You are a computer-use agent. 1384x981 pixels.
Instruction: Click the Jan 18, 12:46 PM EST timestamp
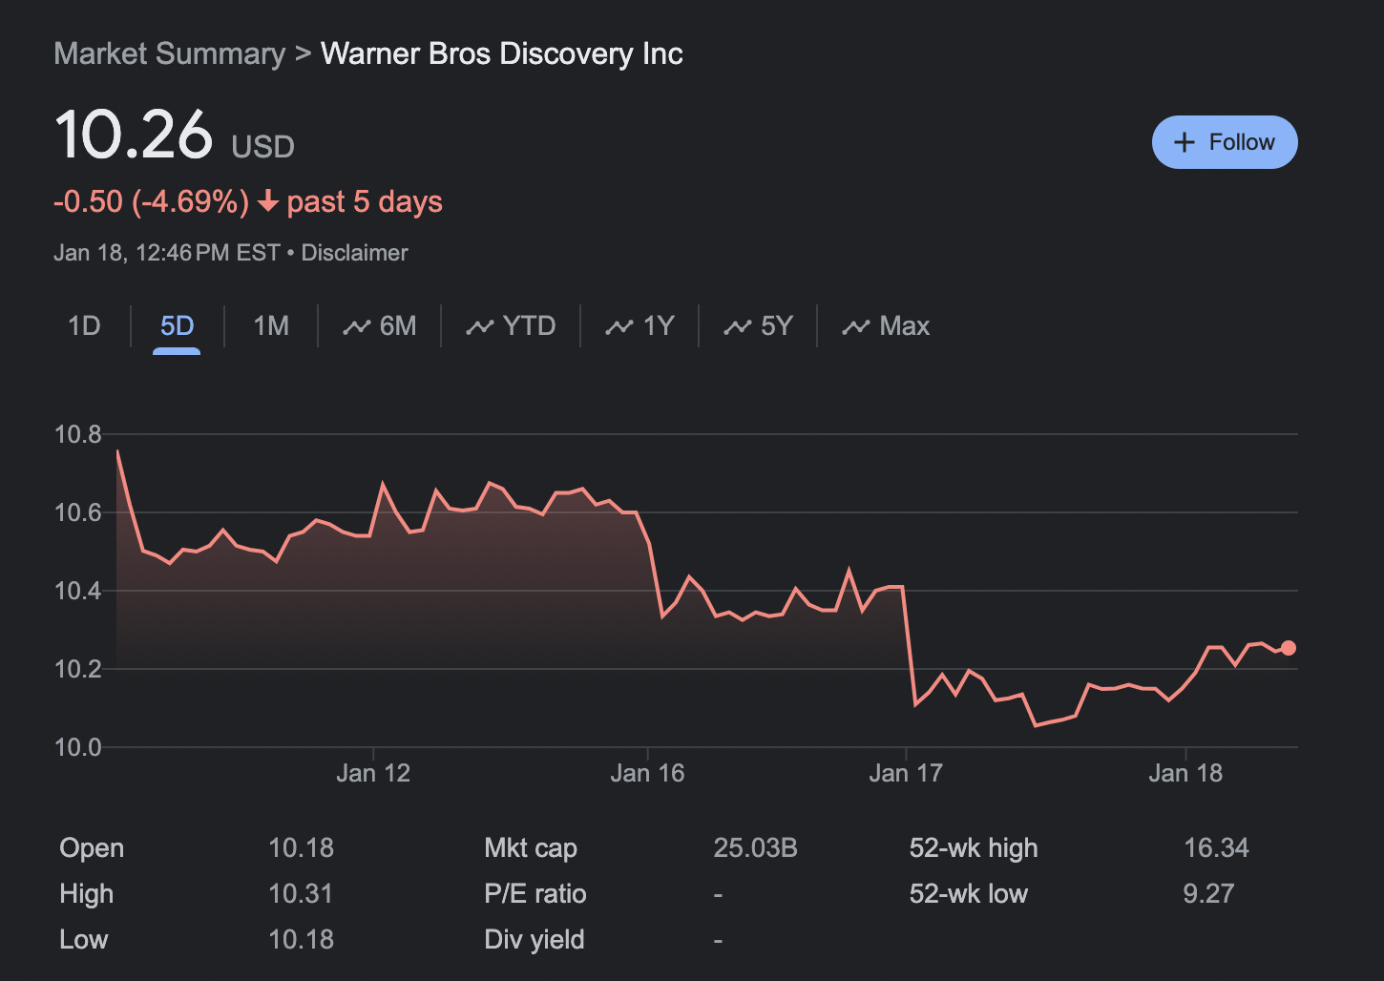tap(167, 253)
